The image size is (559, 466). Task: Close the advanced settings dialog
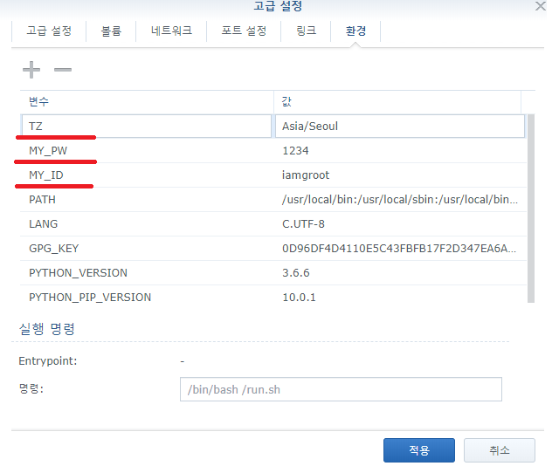(540, 6)
